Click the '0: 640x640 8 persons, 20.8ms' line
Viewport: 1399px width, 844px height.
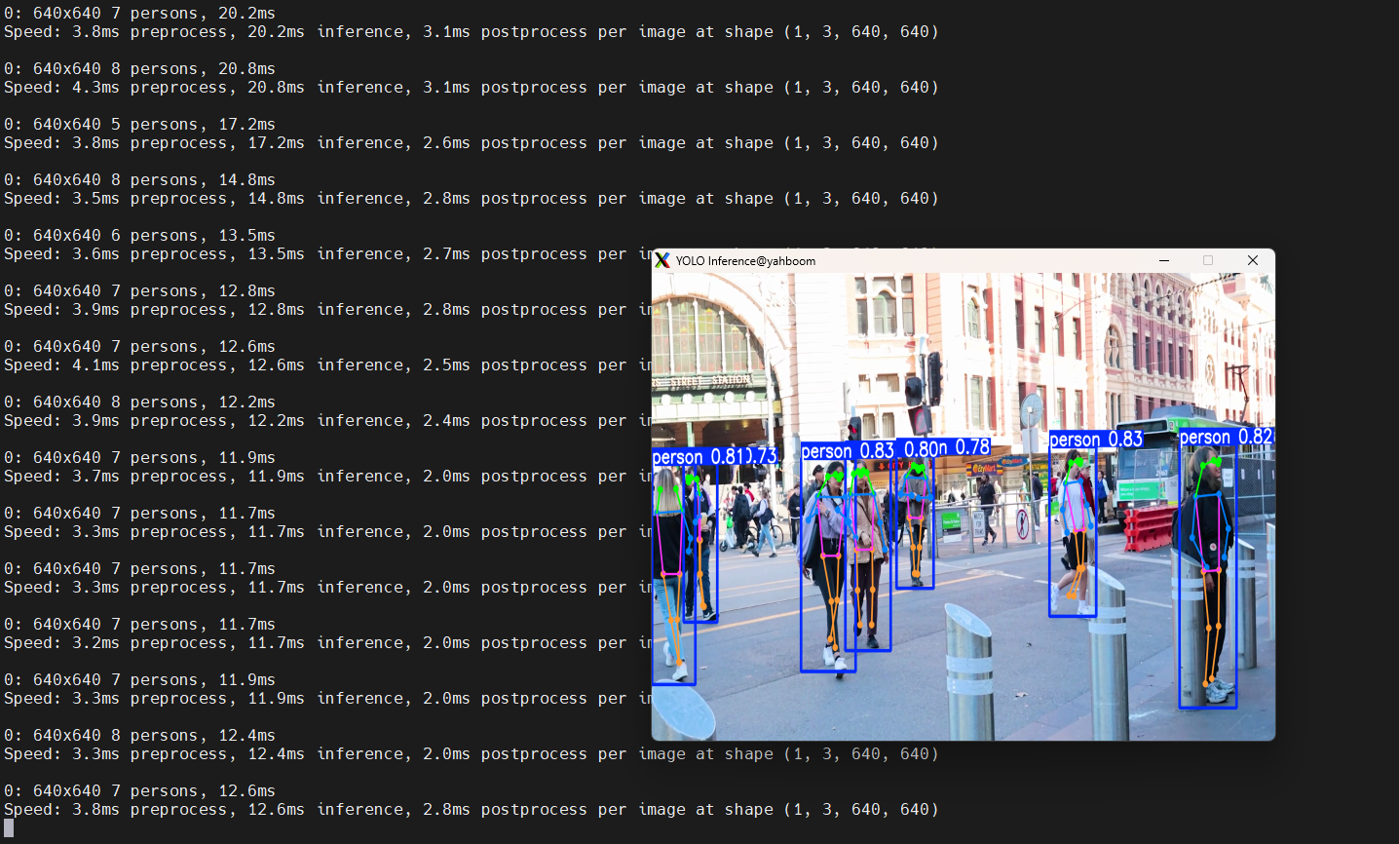[x=139, y=69]
